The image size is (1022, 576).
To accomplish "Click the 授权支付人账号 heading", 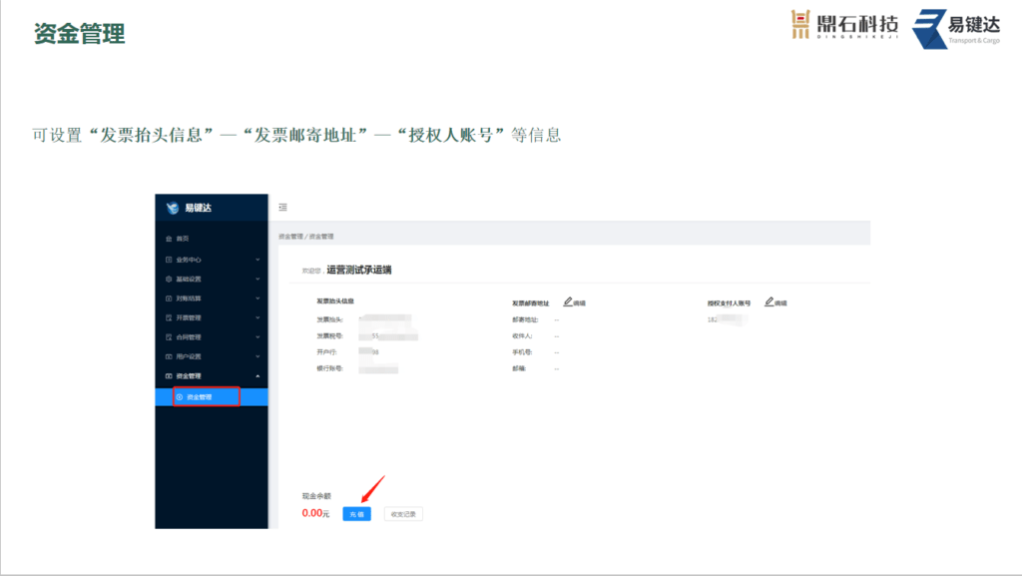I will coord(730,303).
